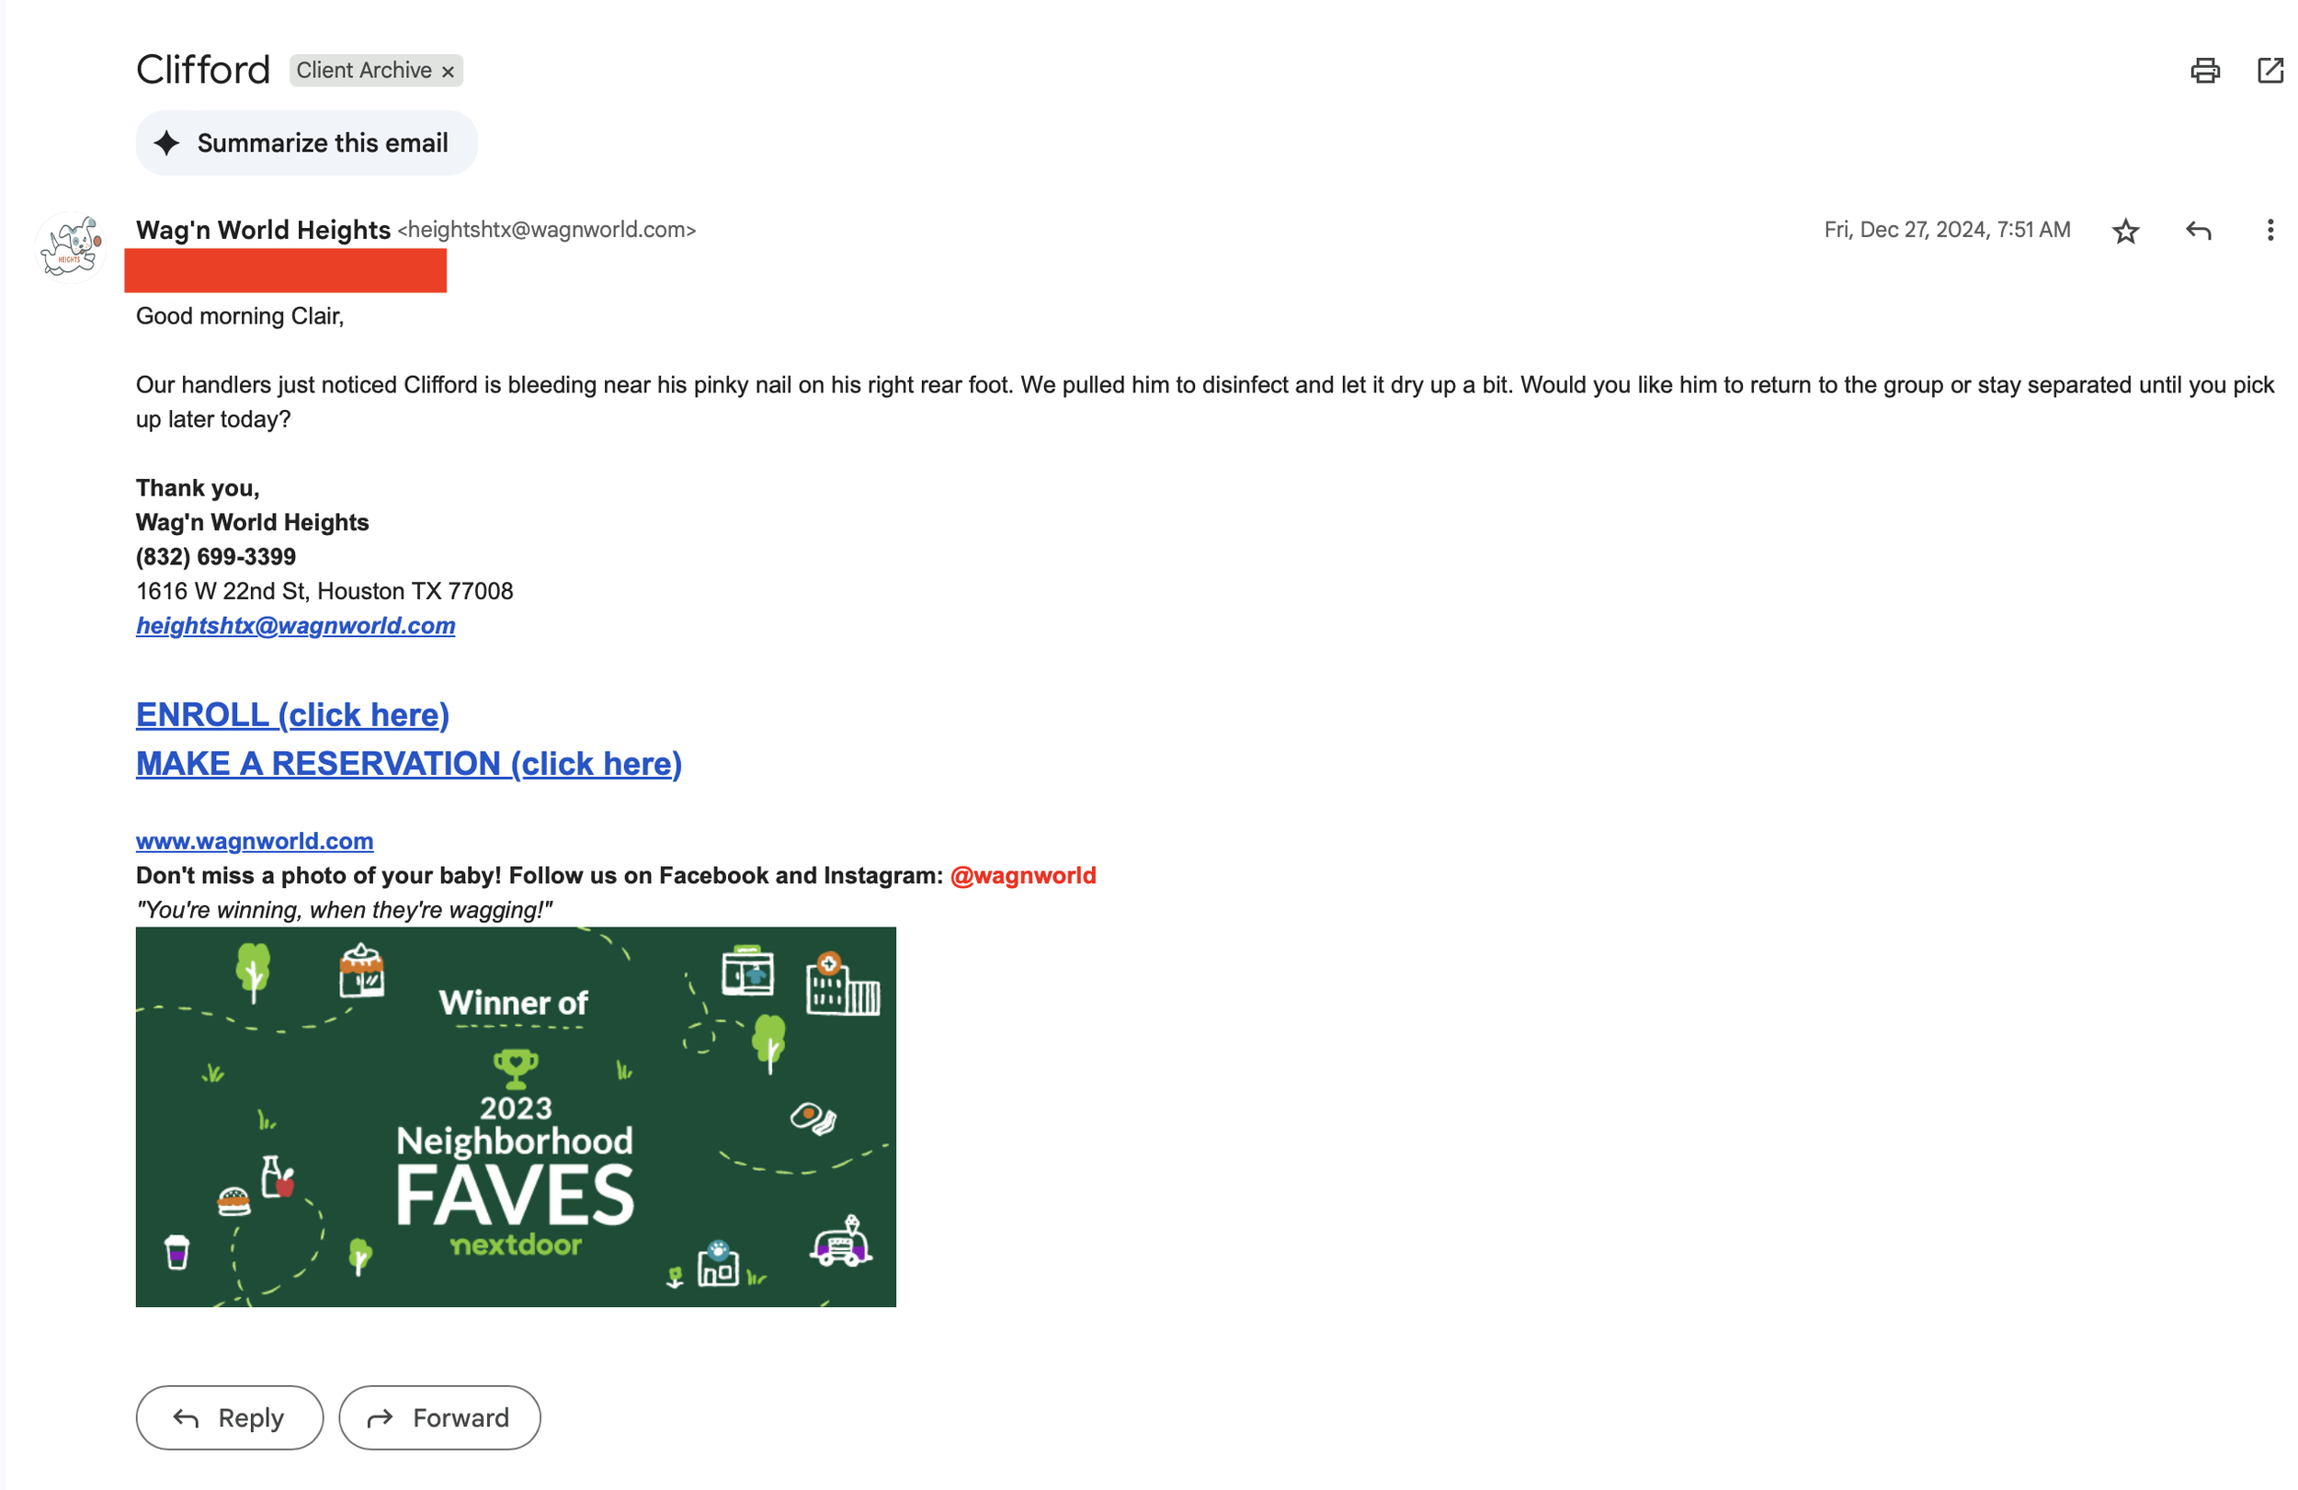Image resolution: width=2298 pixels, height=1490 pixels.
Task: Open MAKE A RESERVATION link
Action: pos(408,764)
